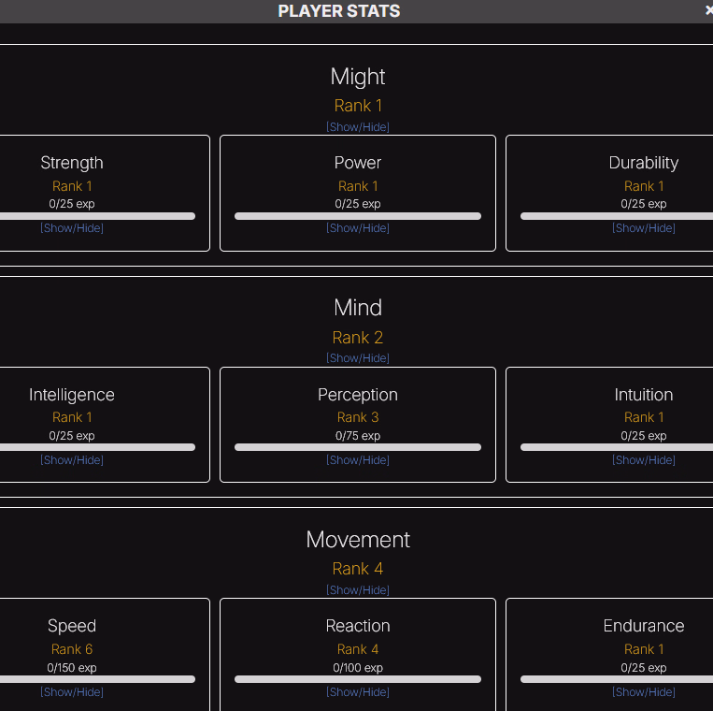This screenshot has height=711, width=713.
Task: Click the Power stat title
Action: click(x=358, y=163)
